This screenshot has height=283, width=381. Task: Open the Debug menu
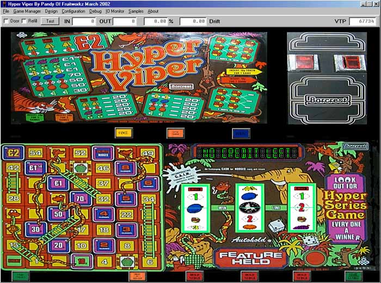click(x=95, y=11)
